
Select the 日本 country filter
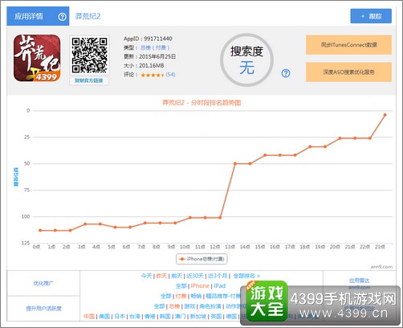click(120, 316)
